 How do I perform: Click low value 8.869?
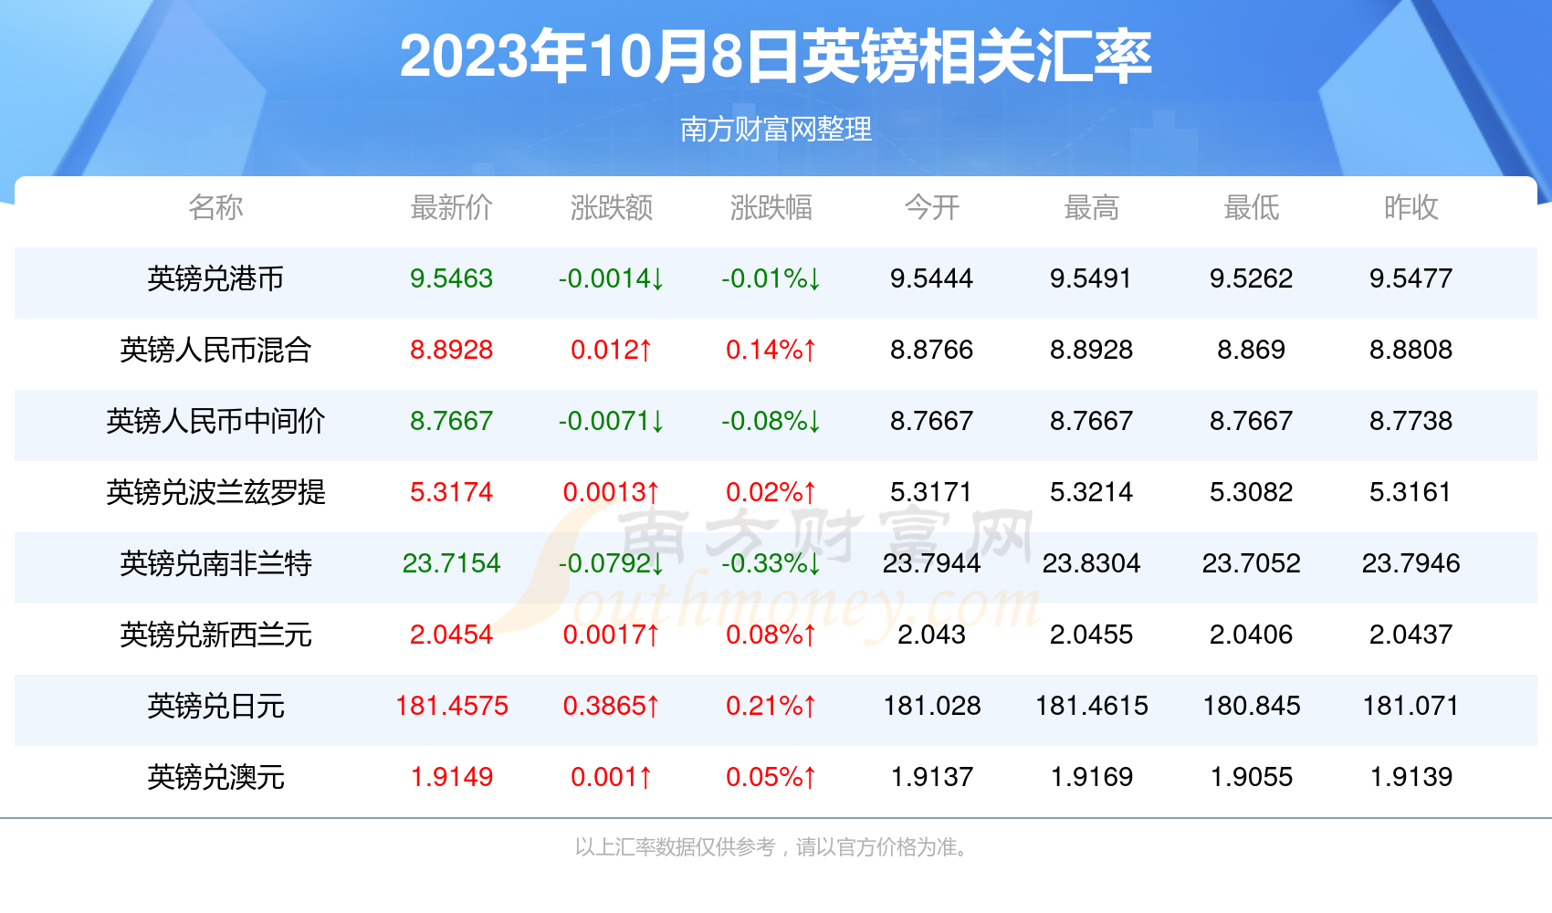1251,350
